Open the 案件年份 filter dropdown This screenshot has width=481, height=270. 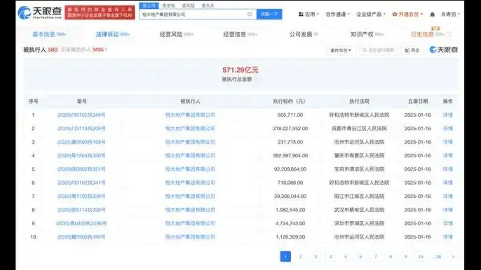coord(341,50)
